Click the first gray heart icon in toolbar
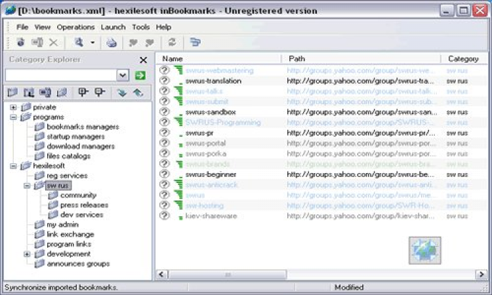This screenshot has height=295, width=492. pyautogui.click(x=133, y=43)
